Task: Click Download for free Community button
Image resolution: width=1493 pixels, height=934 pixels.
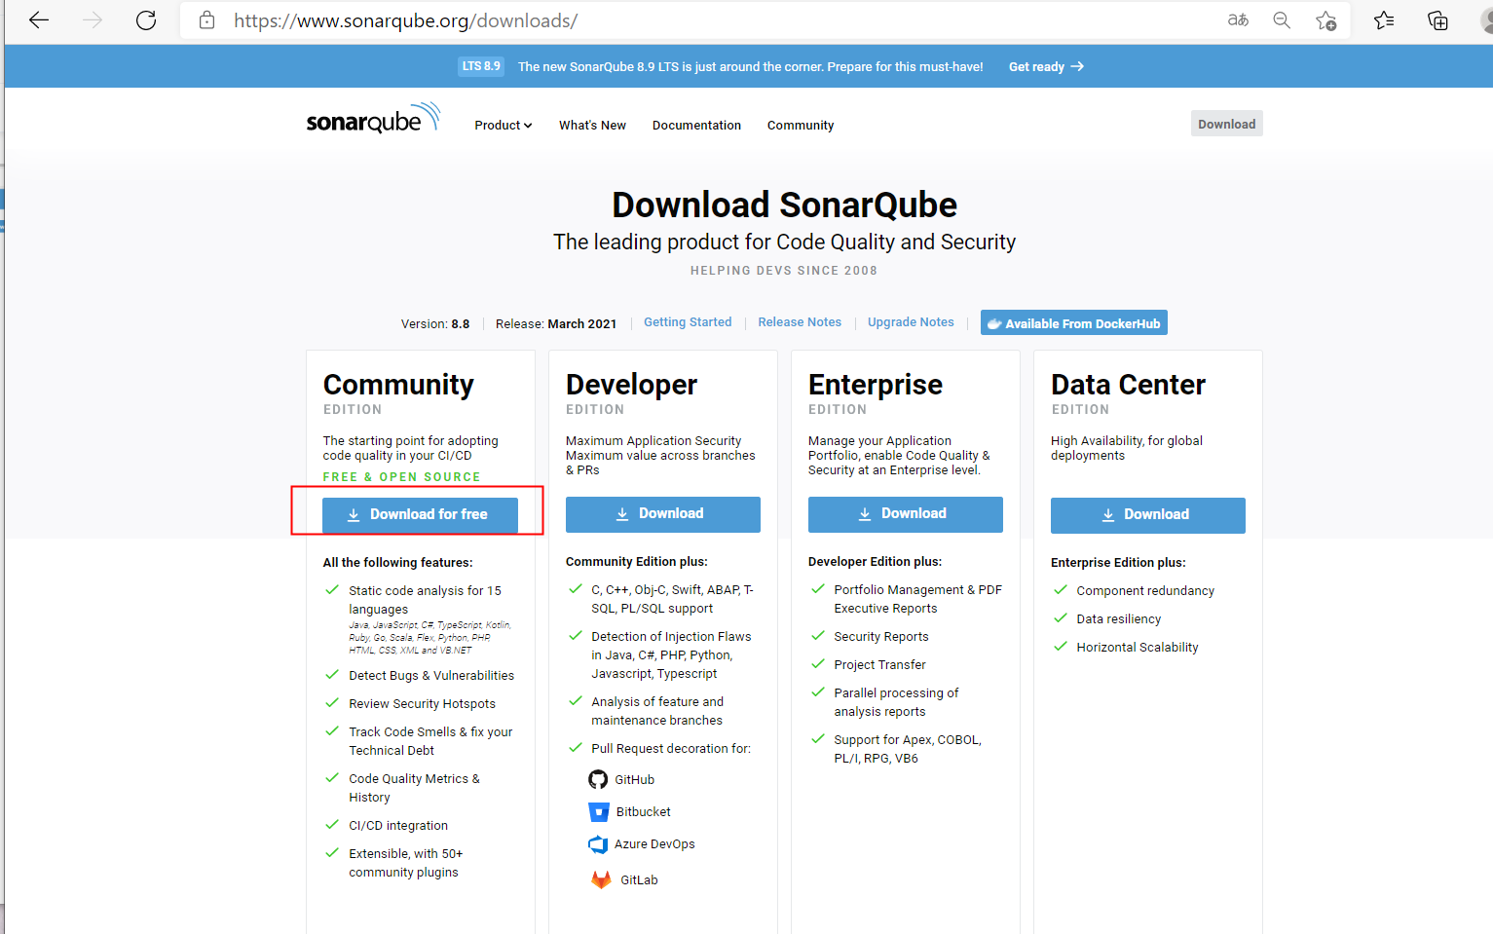Action: [x=420, y=514]
